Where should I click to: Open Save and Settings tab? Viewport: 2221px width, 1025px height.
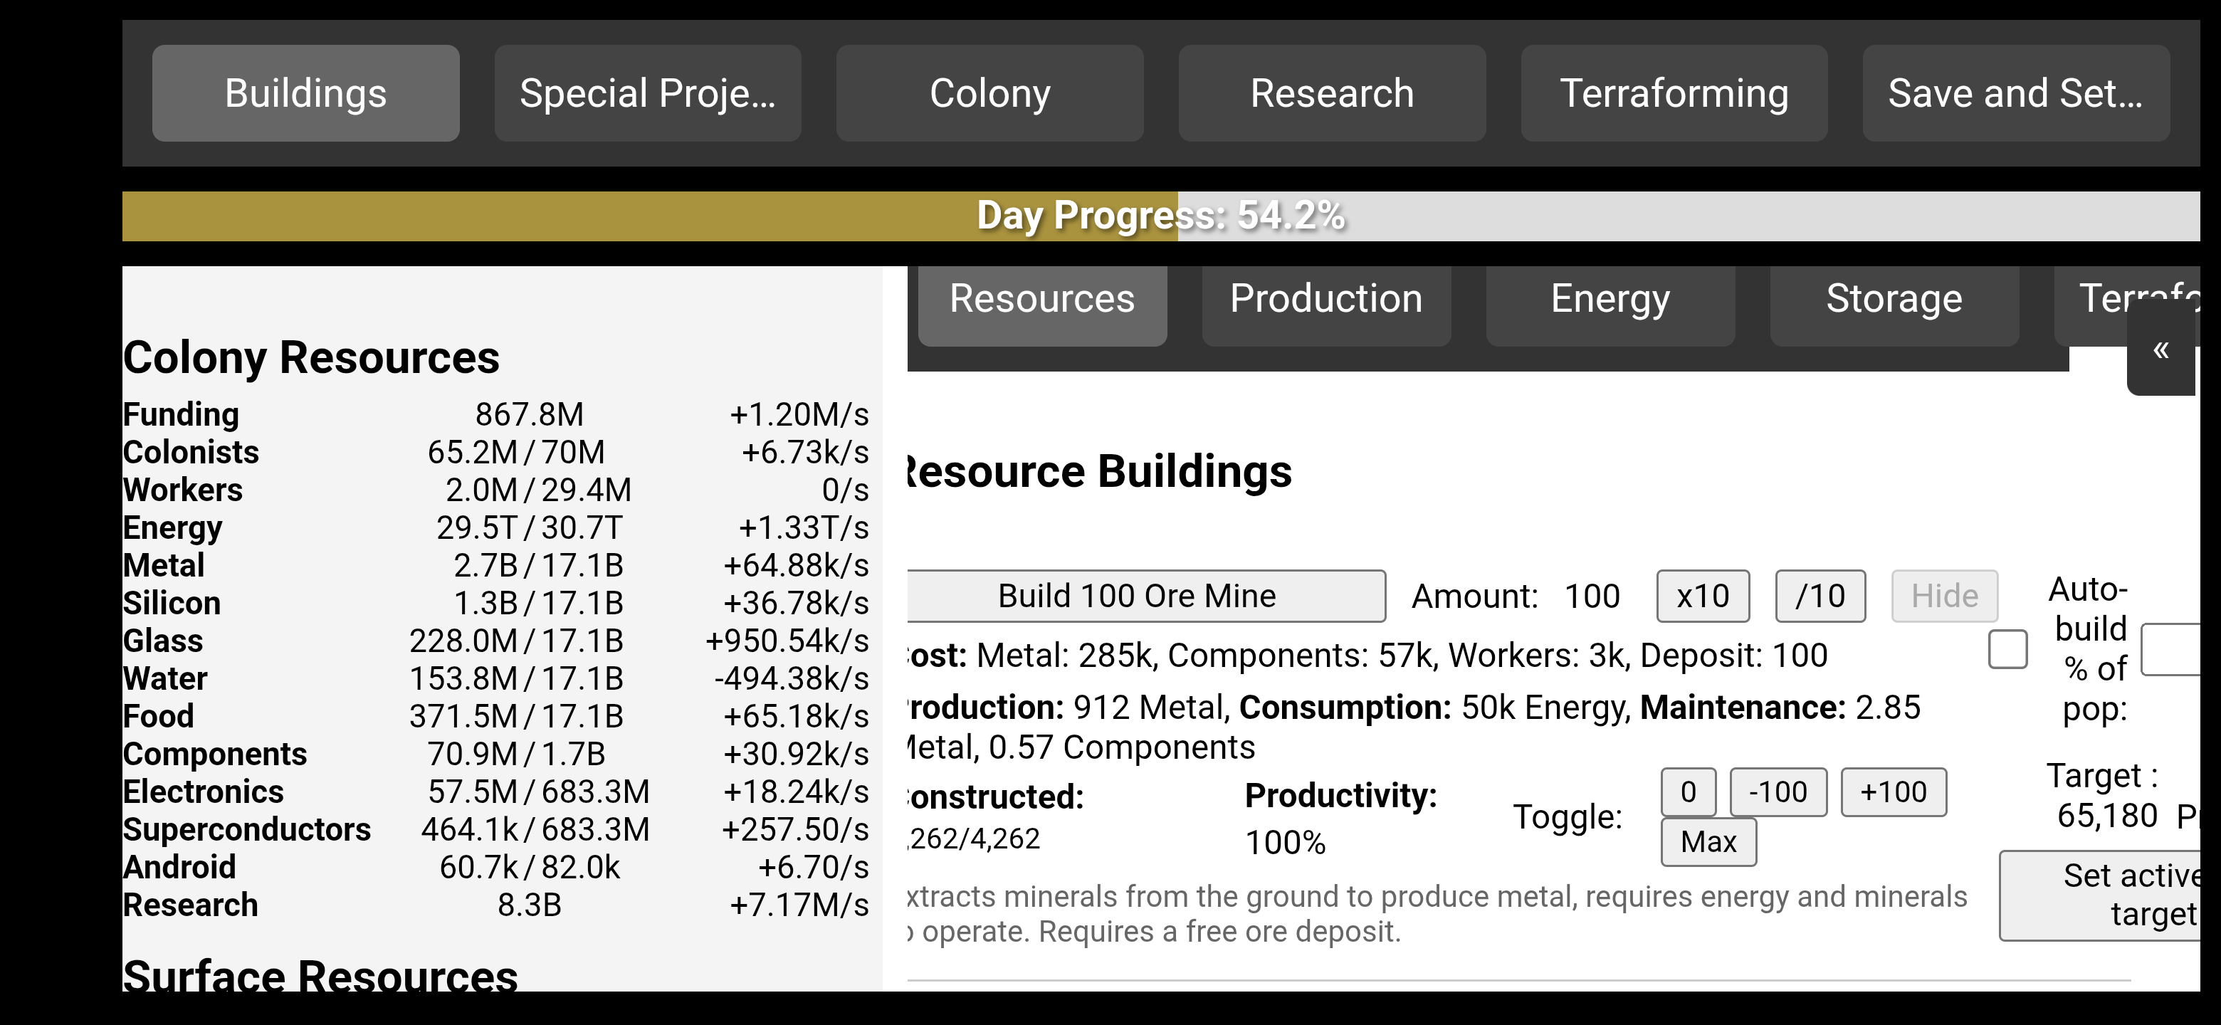pyautogui.click(x=2015, y=93)
